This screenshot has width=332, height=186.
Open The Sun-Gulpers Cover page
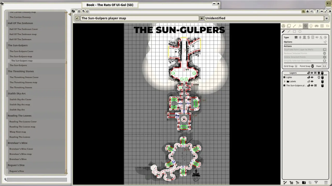[22, 51]
